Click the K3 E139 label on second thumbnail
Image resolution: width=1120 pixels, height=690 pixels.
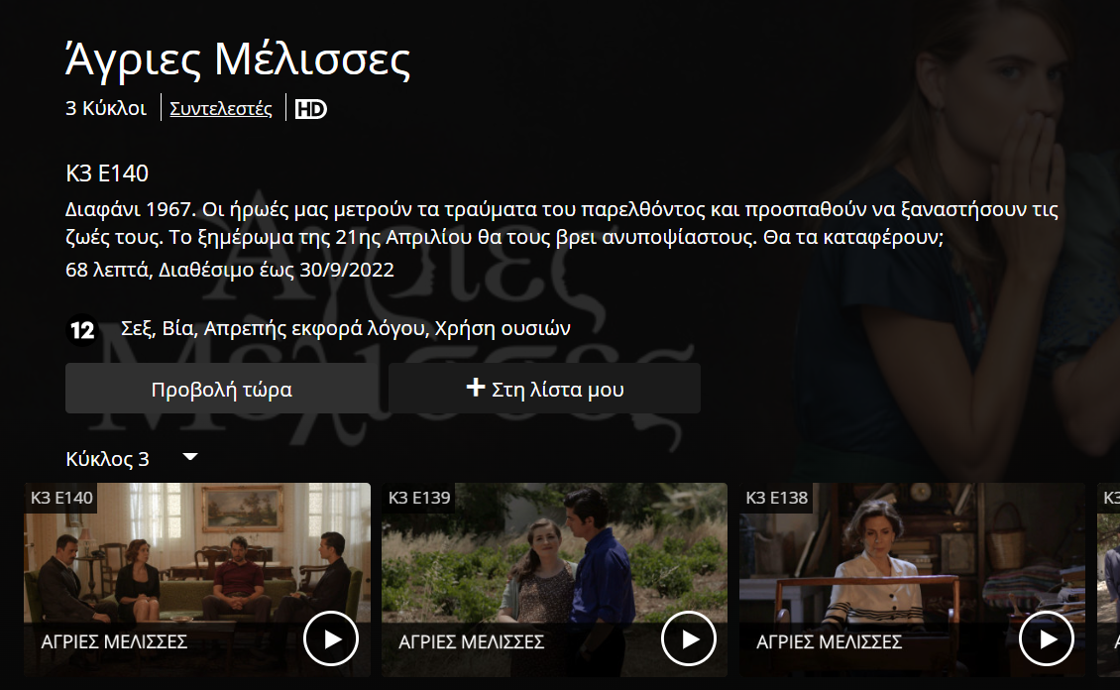pos(419,498)
